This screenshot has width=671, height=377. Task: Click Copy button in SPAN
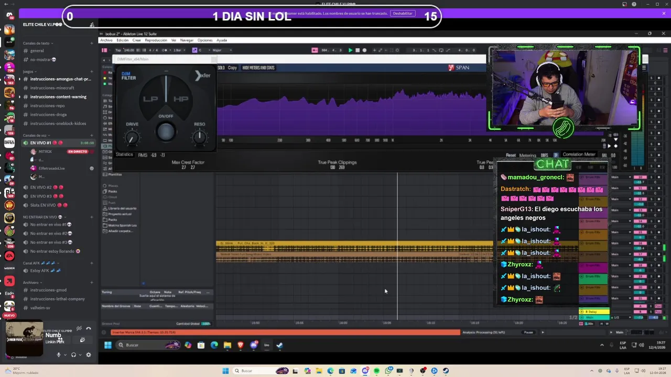click(x=232, y=68)
